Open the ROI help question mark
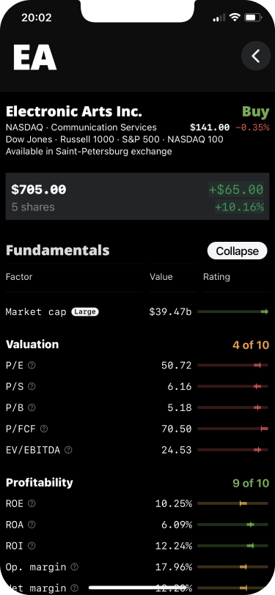The height and width of the screenshot is (595, 275). click(32, 546)
